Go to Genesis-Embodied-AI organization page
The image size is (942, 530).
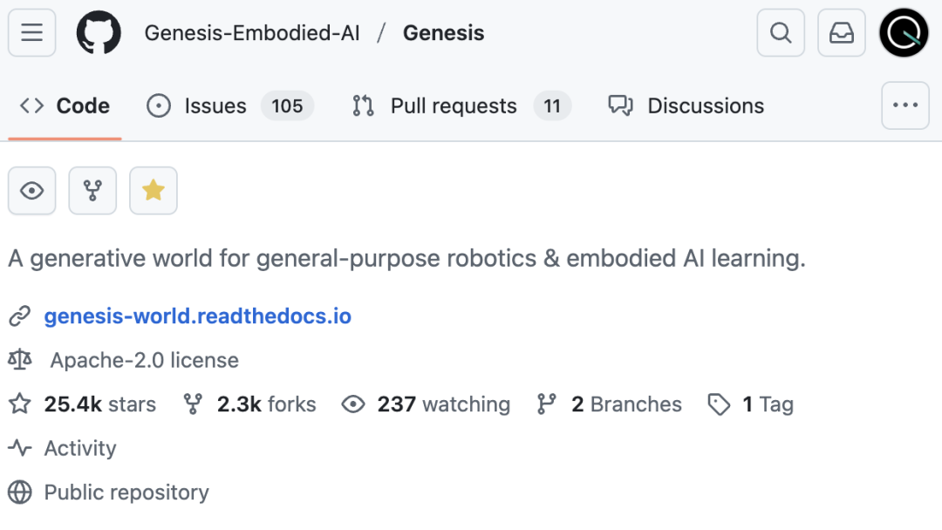coord(252,32)
